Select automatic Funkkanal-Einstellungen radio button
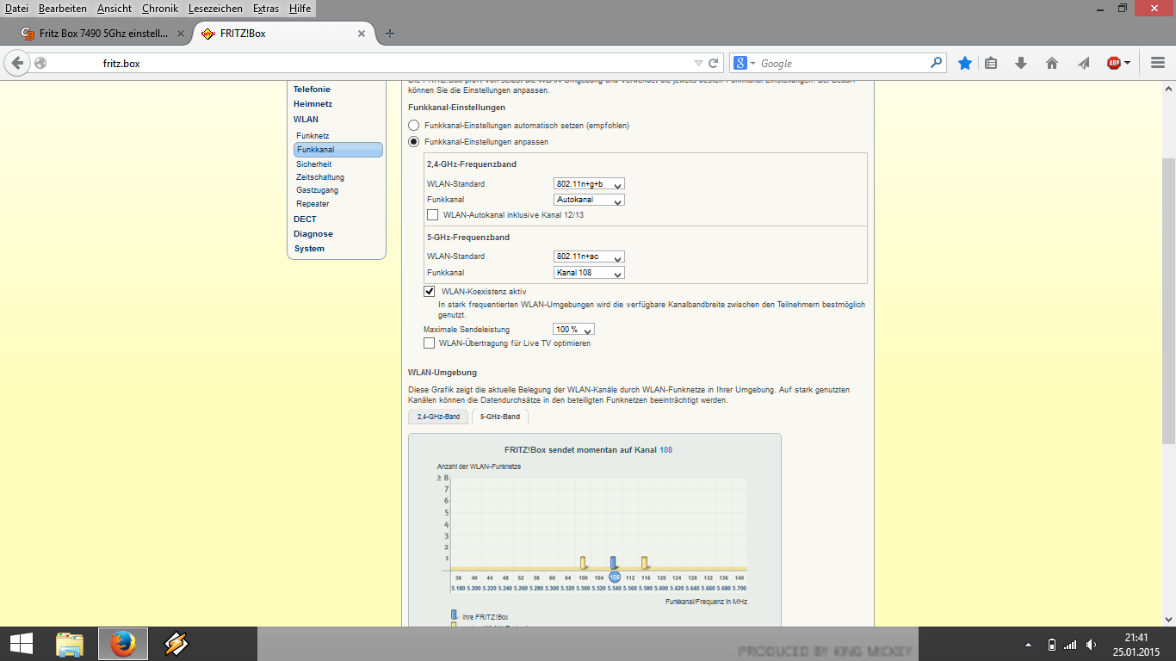Screen dimensions: 1176x661 point(413,126)
